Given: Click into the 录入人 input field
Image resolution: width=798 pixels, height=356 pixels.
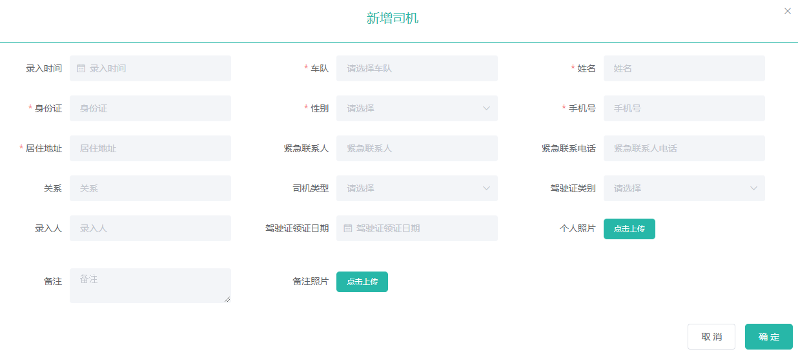Looking at the screenshot, I should click(150, 228).
